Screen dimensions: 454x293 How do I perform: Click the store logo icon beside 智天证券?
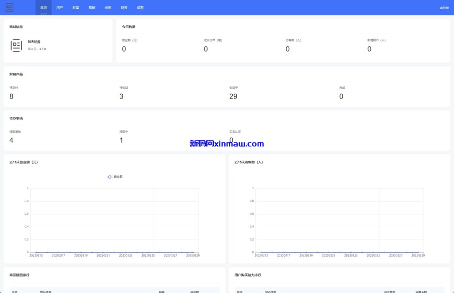pyautogui.click(x=16, y=45)
